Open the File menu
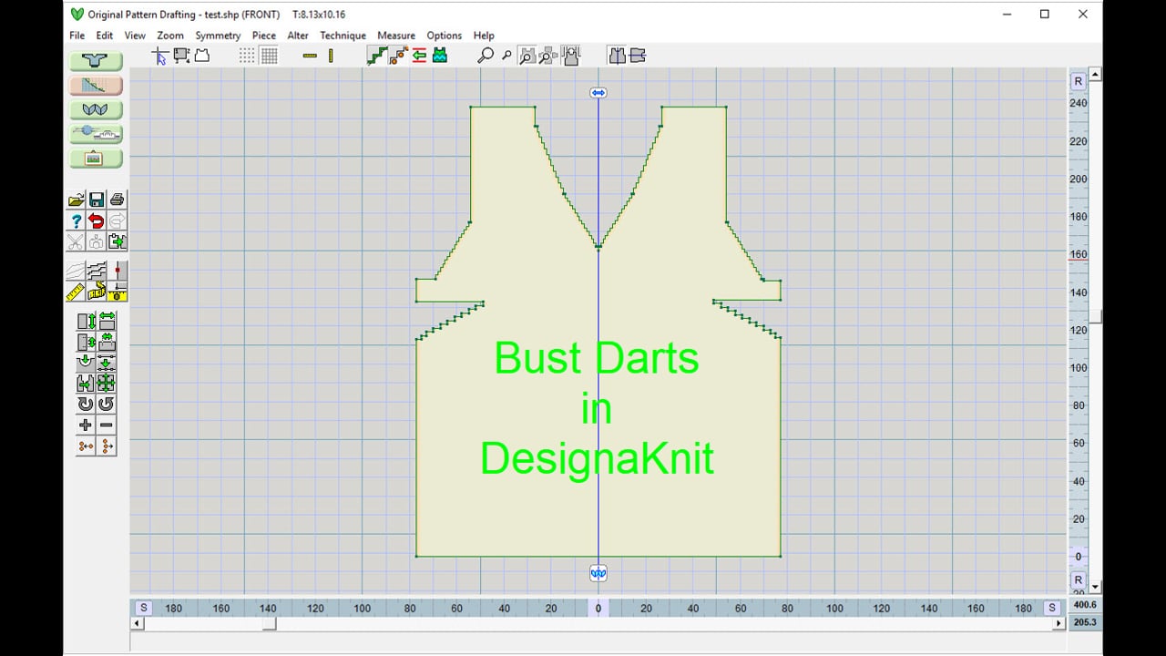1166x656 pixels. (77, 36)
